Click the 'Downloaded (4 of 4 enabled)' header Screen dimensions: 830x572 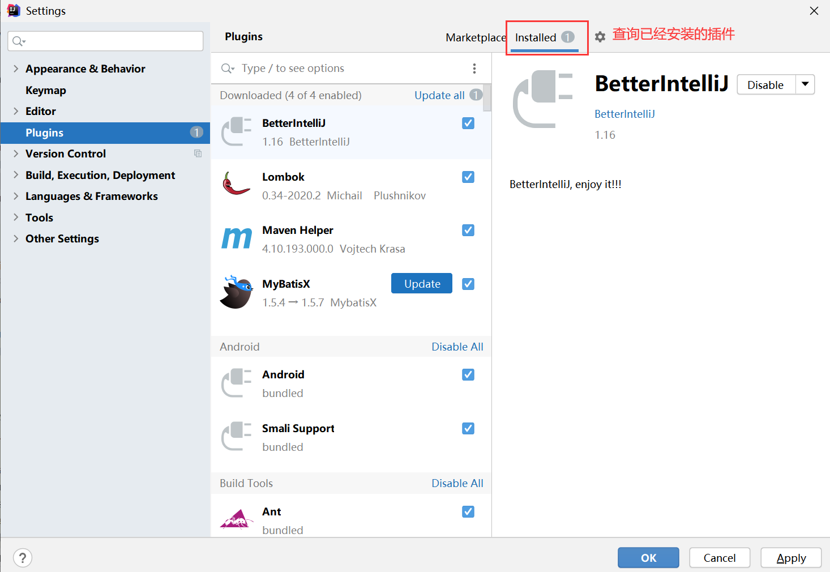290,95
